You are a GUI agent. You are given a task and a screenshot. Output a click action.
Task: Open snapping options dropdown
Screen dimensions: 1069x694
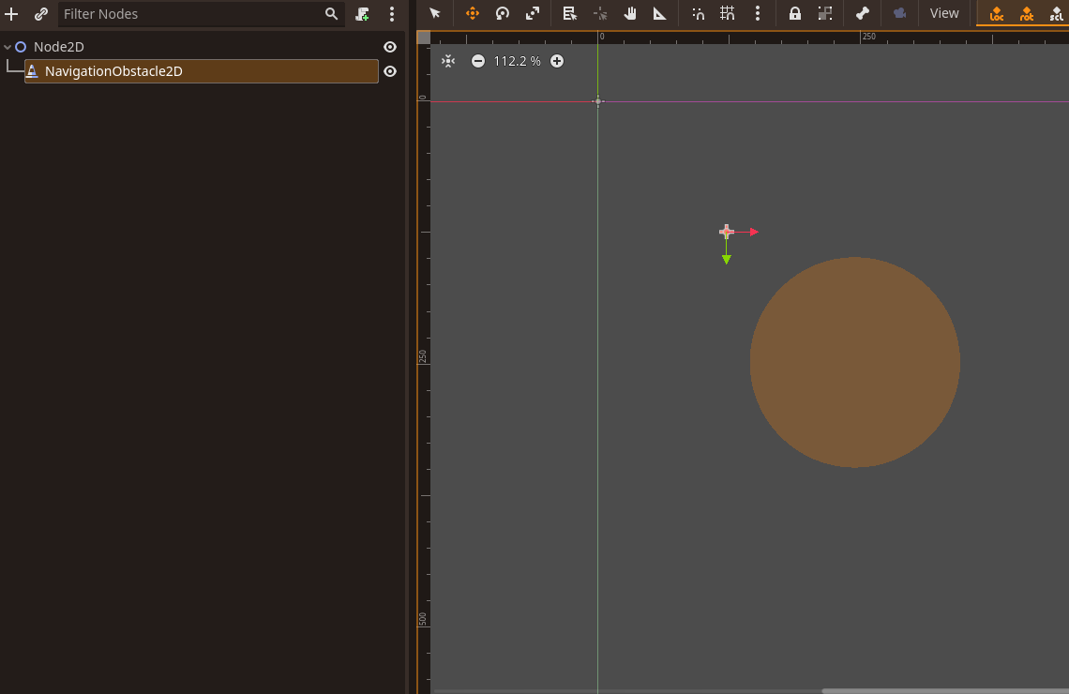[x=758, y=13]
